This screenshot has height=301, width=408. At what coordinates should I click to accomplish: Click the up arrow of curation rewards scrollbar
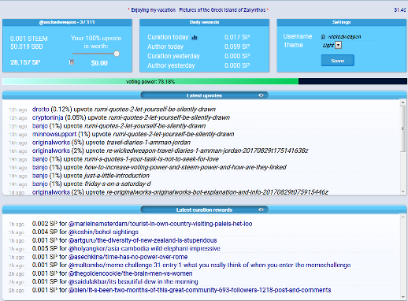403,217
